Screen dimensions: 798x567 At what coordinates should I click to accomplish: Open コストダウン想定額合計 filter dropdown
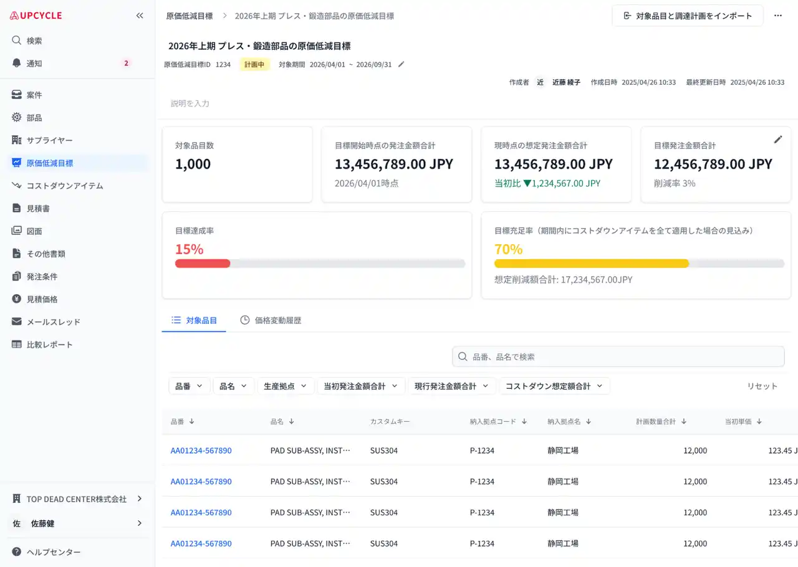pos(554,386)
